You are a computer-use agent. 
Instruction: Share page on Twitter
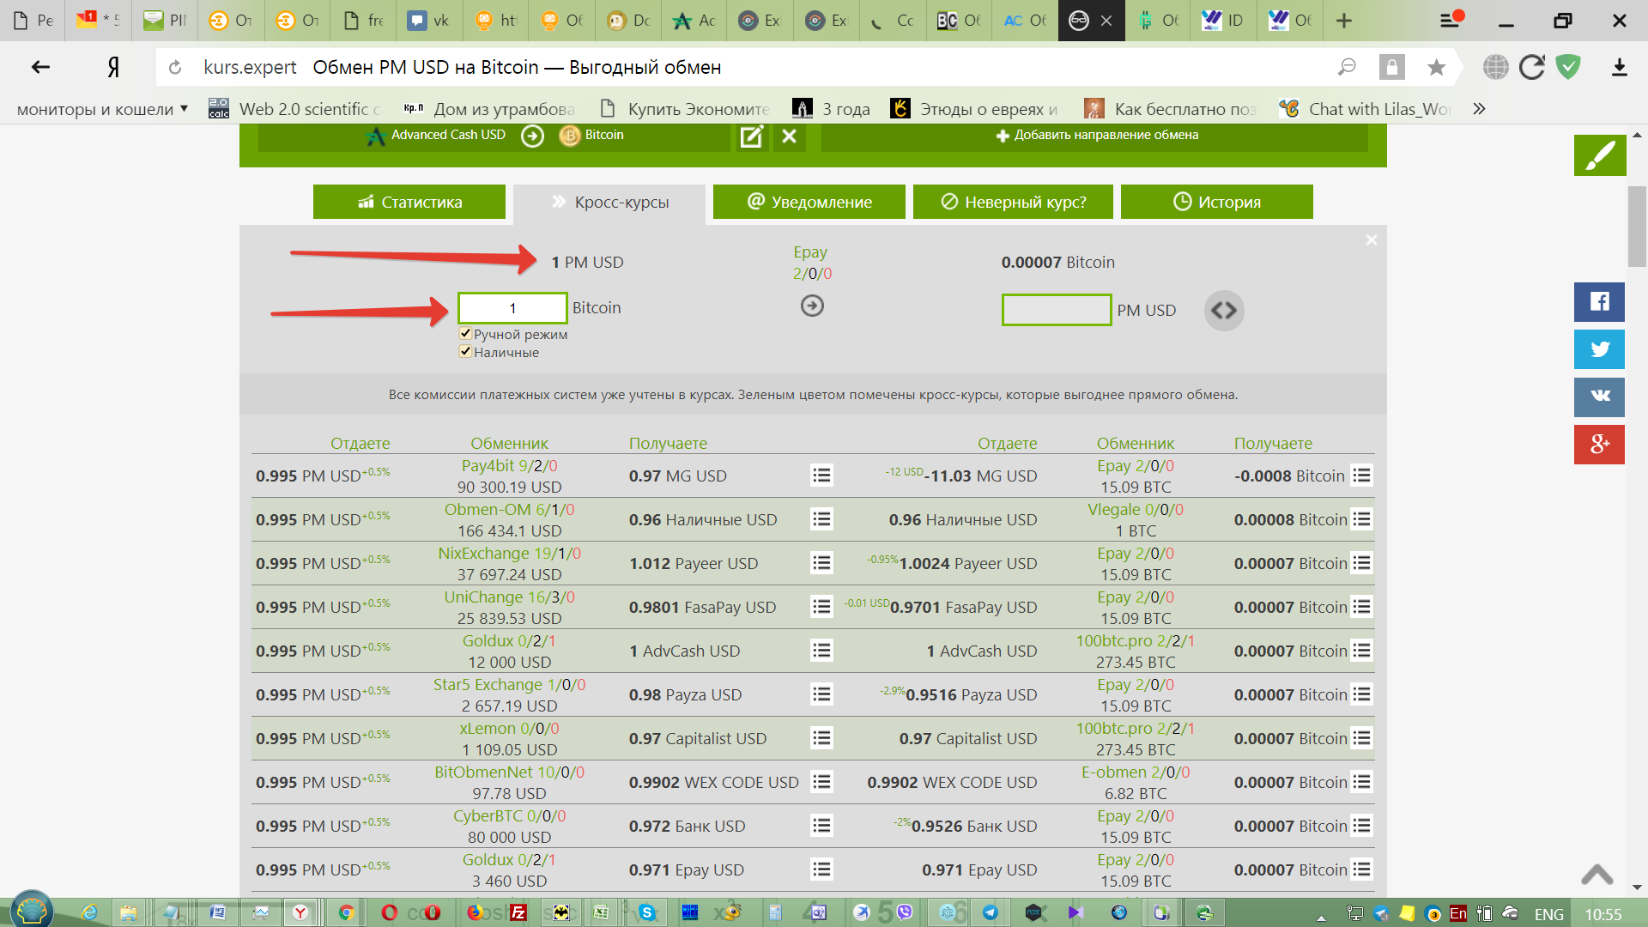pos(1599,349)
